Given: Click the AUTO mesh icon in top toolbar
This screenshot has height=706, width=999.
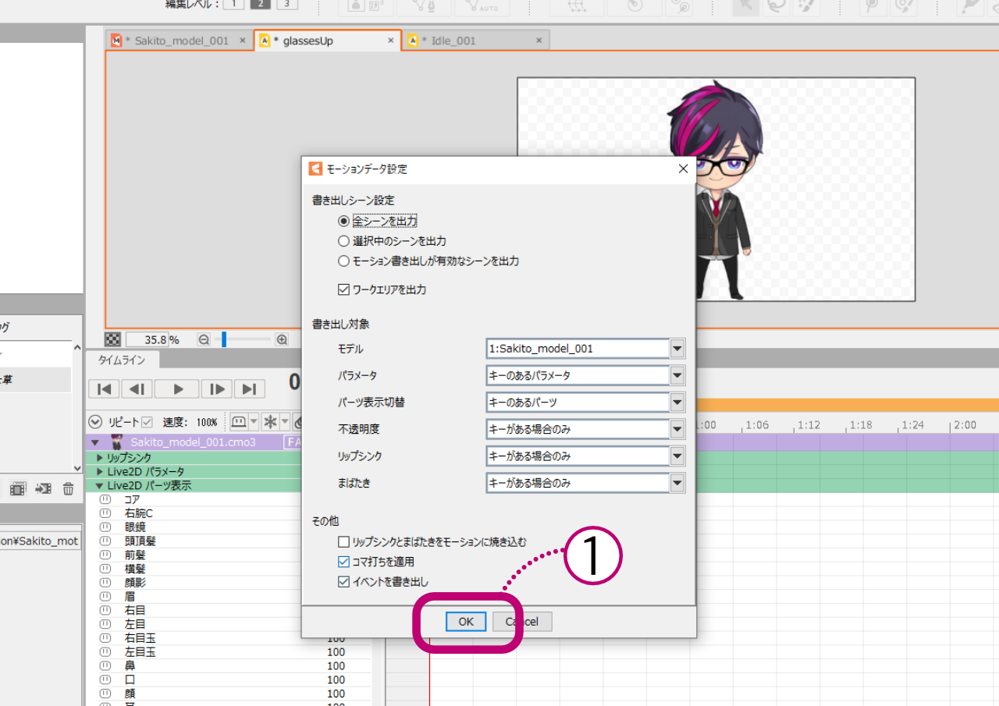Looking at the screenshot, I should (482, 5).
